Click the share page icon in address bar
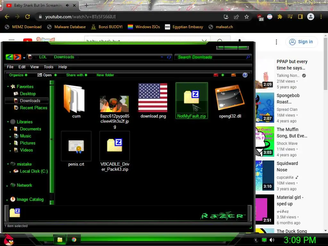The width and height of the screenshot is (328, 246). (x=236, y=17)
